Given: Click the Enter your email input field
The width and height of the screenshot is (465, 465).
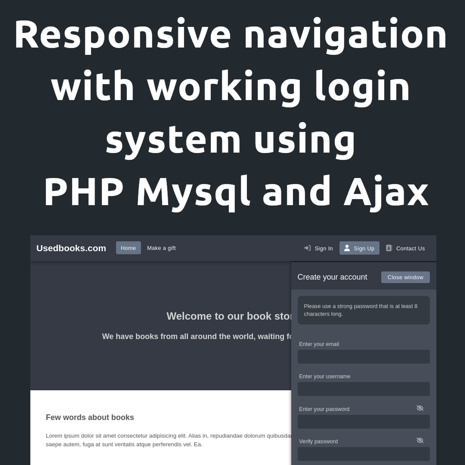Looking at the screenshot, I should click(363, 356).
